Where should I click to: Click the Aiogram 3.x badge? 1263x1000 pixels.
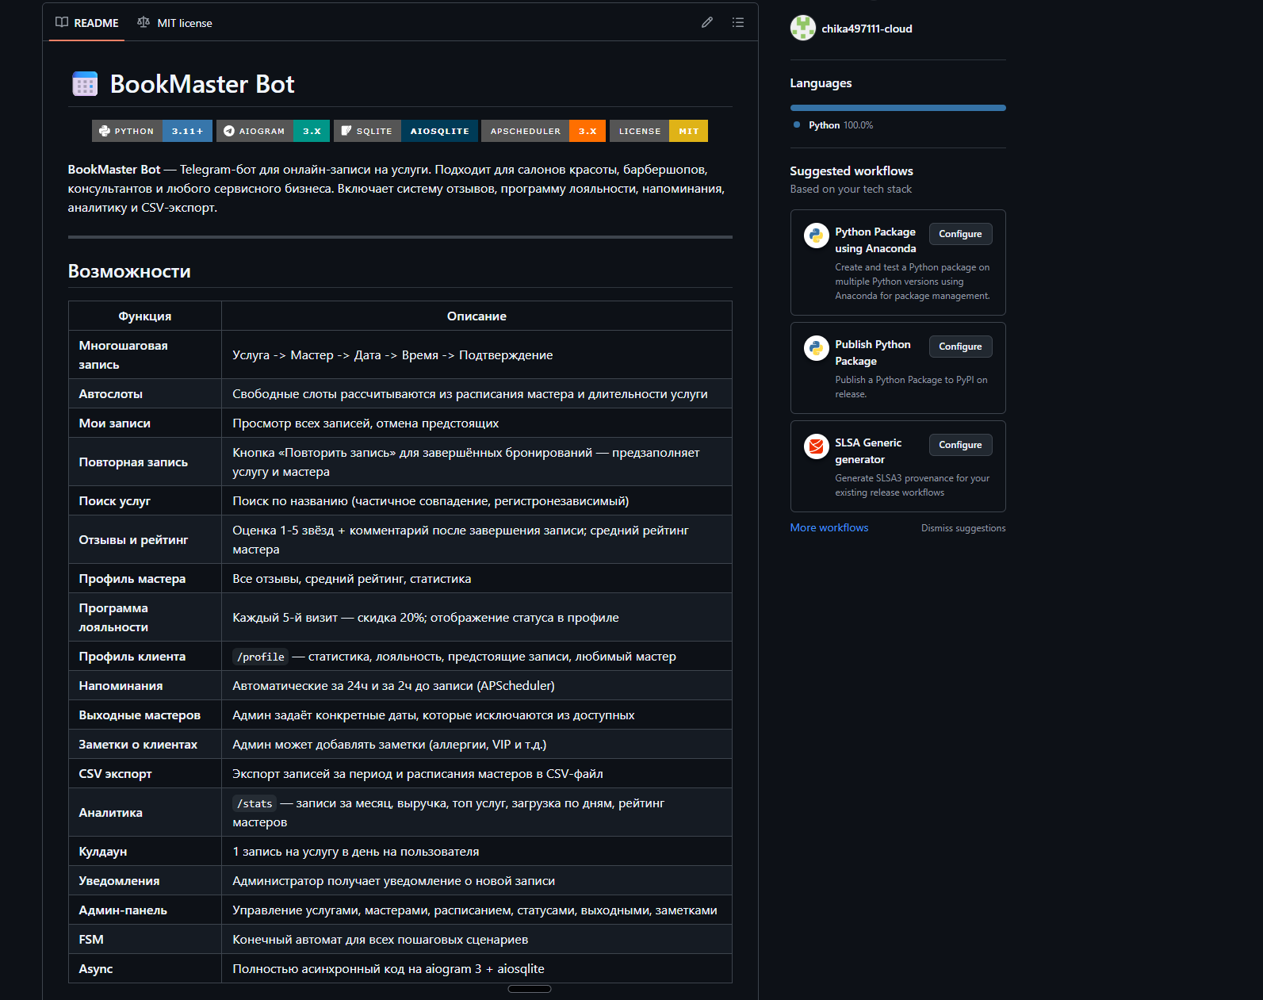pyautogui.click(x=273, y=131)
